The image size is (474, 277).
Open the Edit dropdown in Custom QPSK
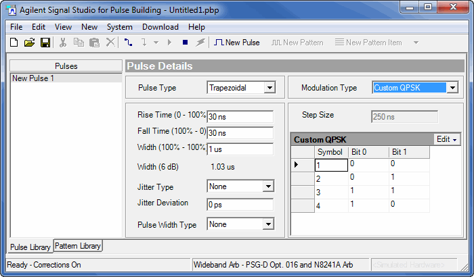447,139
